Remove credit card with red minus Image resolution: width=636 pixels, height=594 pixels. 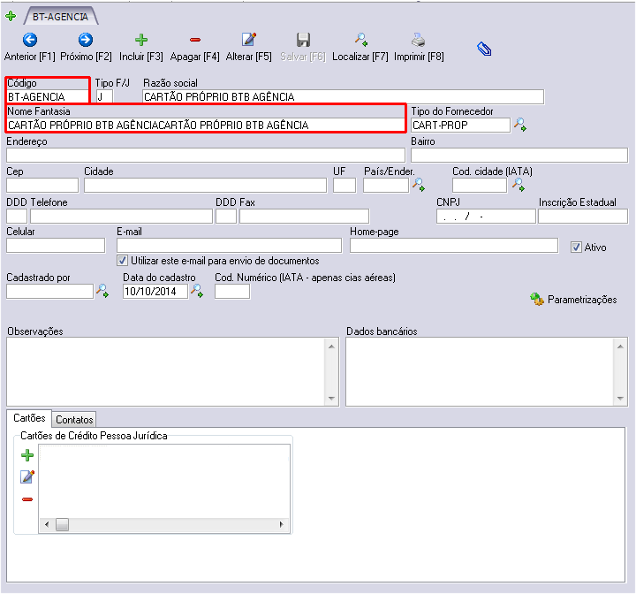(x=27, y=499)
